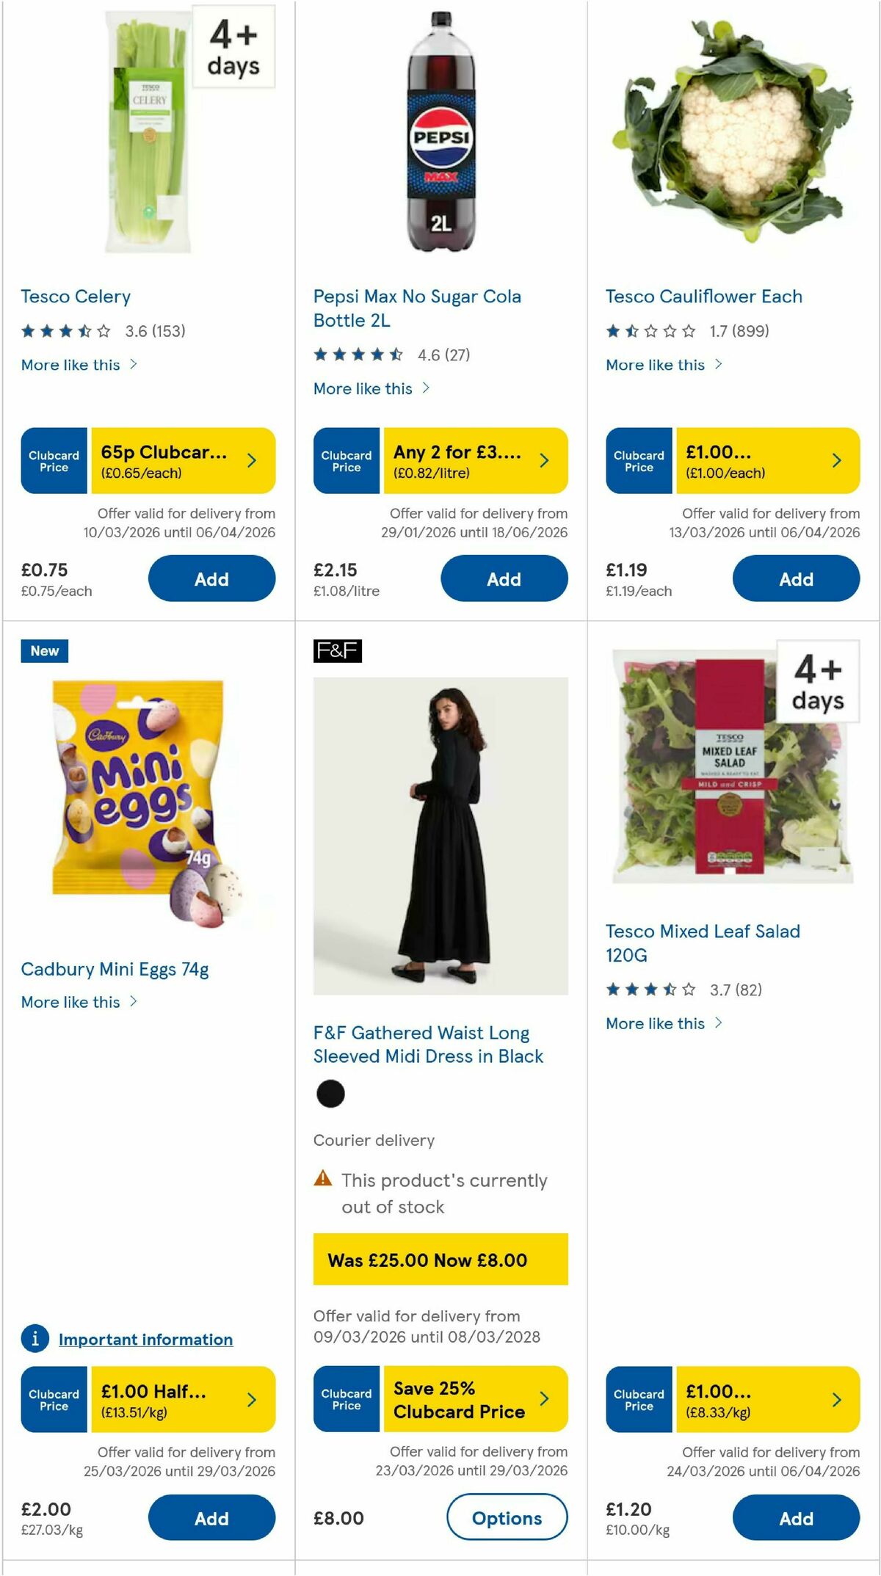Open Important information for Cadbury Mini Eggs
Viewport: 881px width, 1576px height.
pyautogui.click(x=145, y=1339)
